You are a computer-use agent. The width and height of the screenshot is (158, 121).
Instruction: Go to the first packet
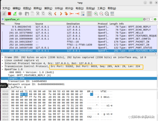click(72, 14)
